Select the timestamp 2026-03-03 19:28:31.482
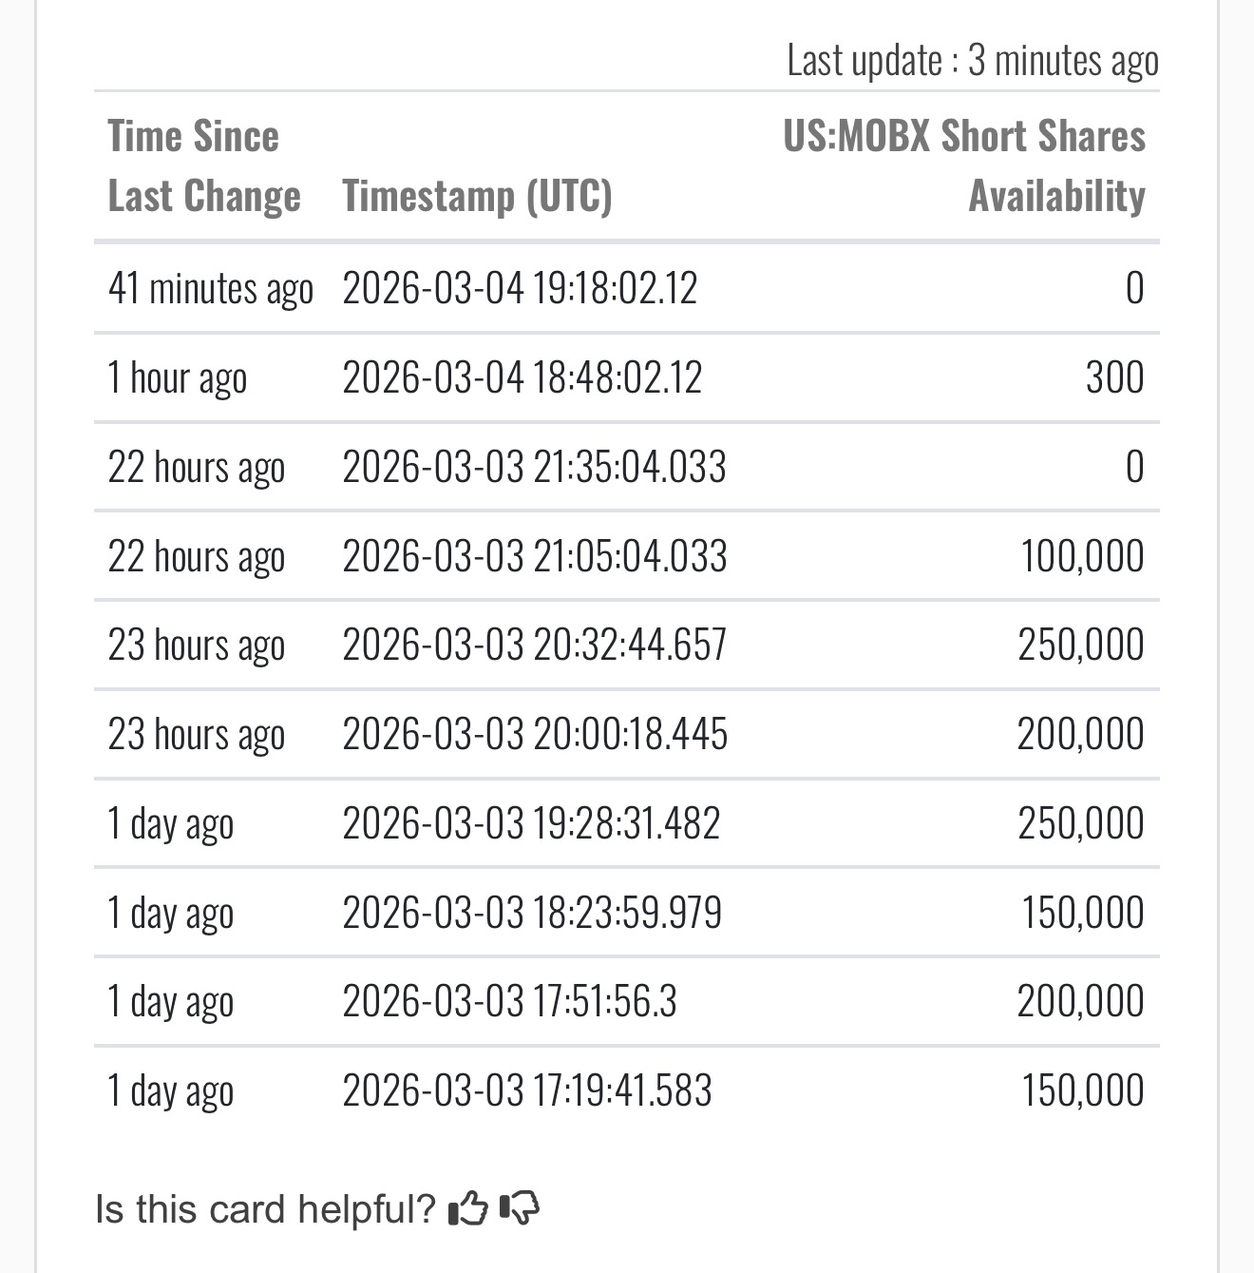Image resolution: width=1254 pixels, height=1273 pixels. [532, 823]
